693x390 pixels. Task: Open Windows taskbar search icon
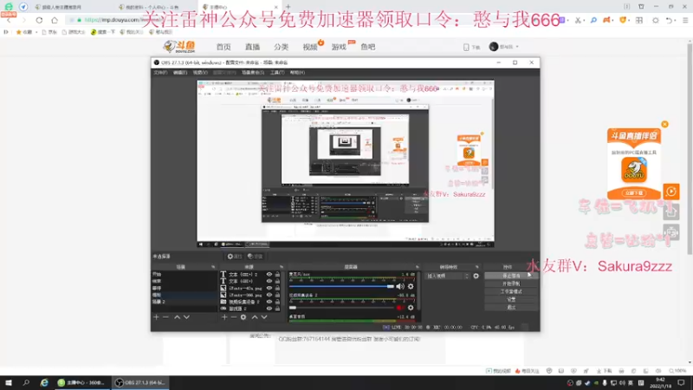26,383
